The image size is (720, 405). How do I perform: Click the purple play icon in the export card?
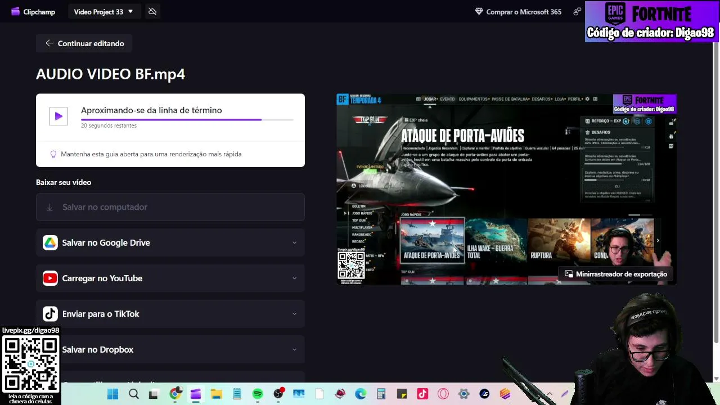[58, 116]
